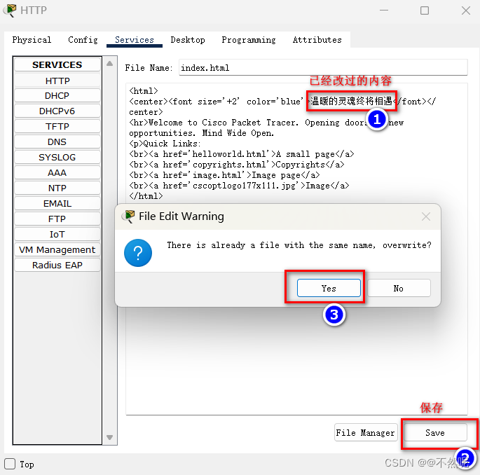Close the File Edit Warning dialog
This screenshot has width=480, height=475.
click(x=426, y=216)
